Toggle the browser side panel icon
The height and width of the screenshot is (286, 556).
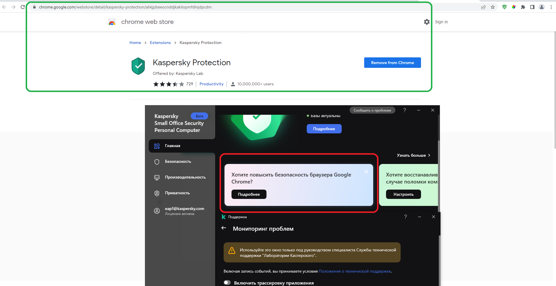532,7
